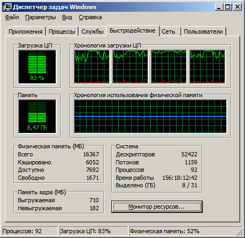This screenshot has width=245, height=238.
Task: Click the Физическая память (МБ) group label
Action: click(51, 146)
